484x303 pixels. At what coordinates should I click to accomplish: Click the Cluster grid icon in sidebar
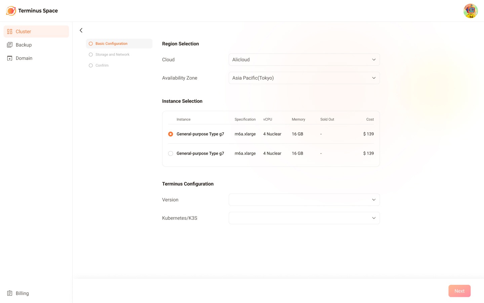pos(10,32)
